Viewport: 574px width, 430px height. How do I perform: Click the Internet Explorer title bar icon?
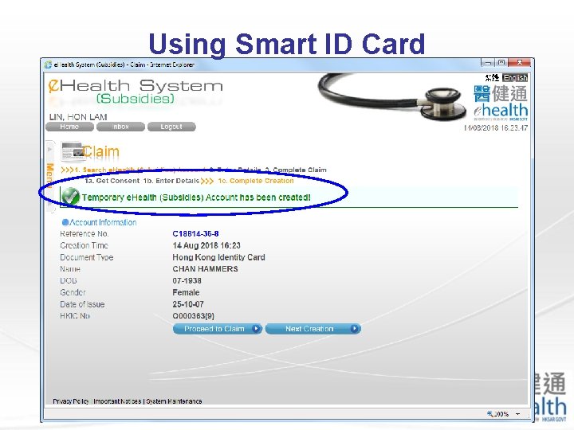point(48,64)
